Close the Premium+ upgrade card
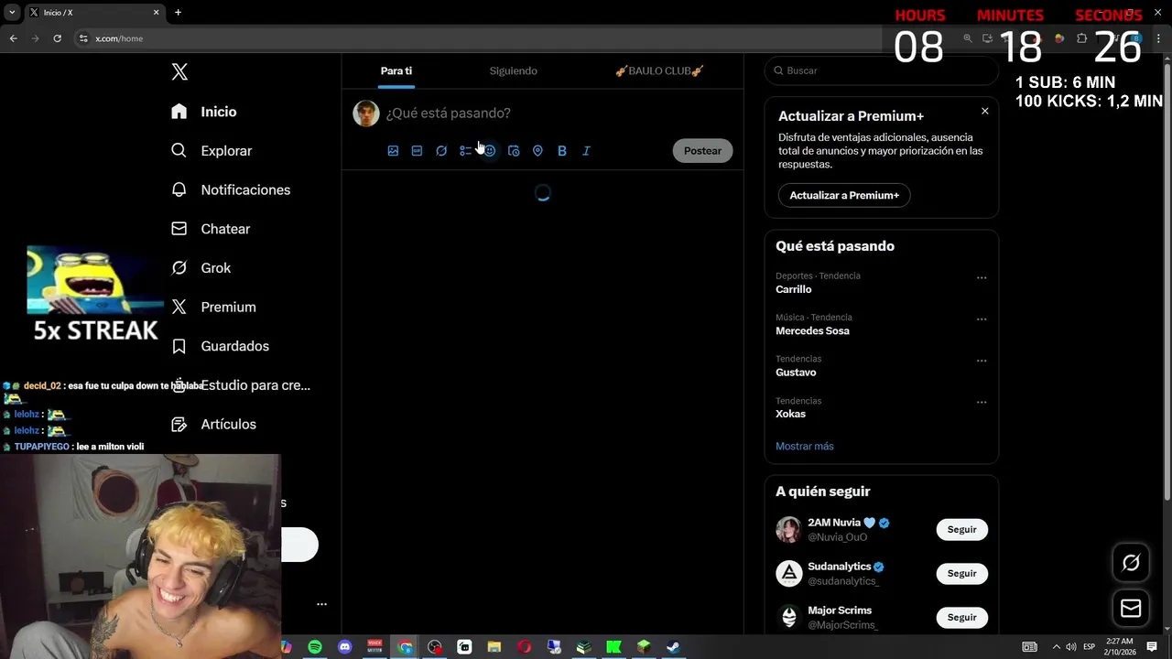Viewport: 1172px width, 659px height. (x=984, y=111)
